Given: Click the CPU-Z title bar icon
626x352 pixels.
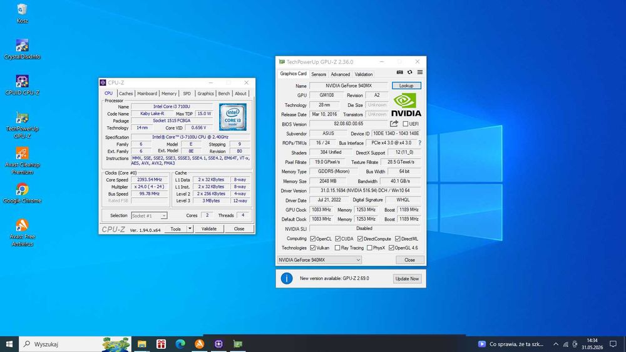Looking at the screenshot, I should coord(103,83).
